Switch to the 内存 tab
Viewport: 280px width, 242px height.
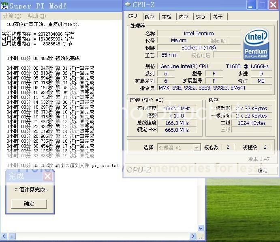184,17
